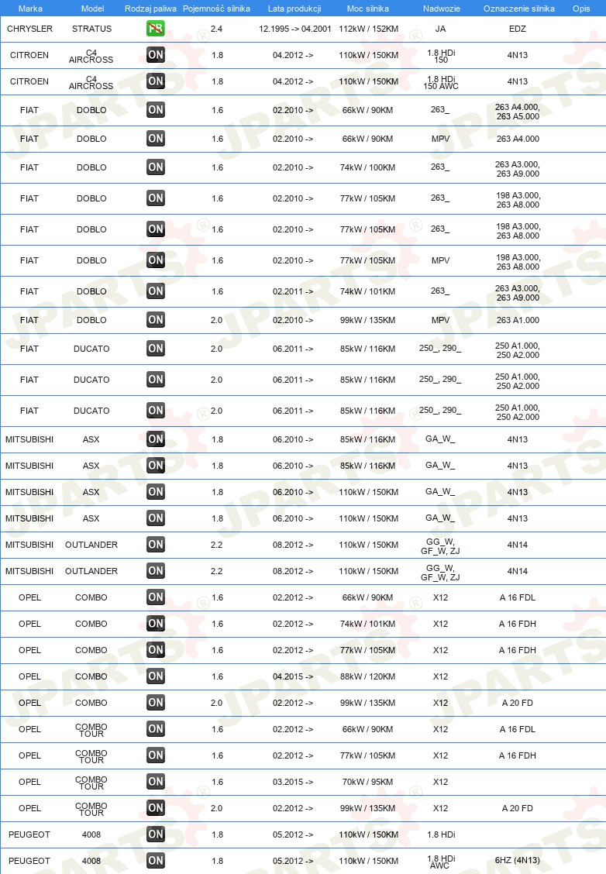This screenshot has width=606, height=874.
Task: Click ON icon in Doblo 77kW MPV row
Action: click(x=156, y=260)
